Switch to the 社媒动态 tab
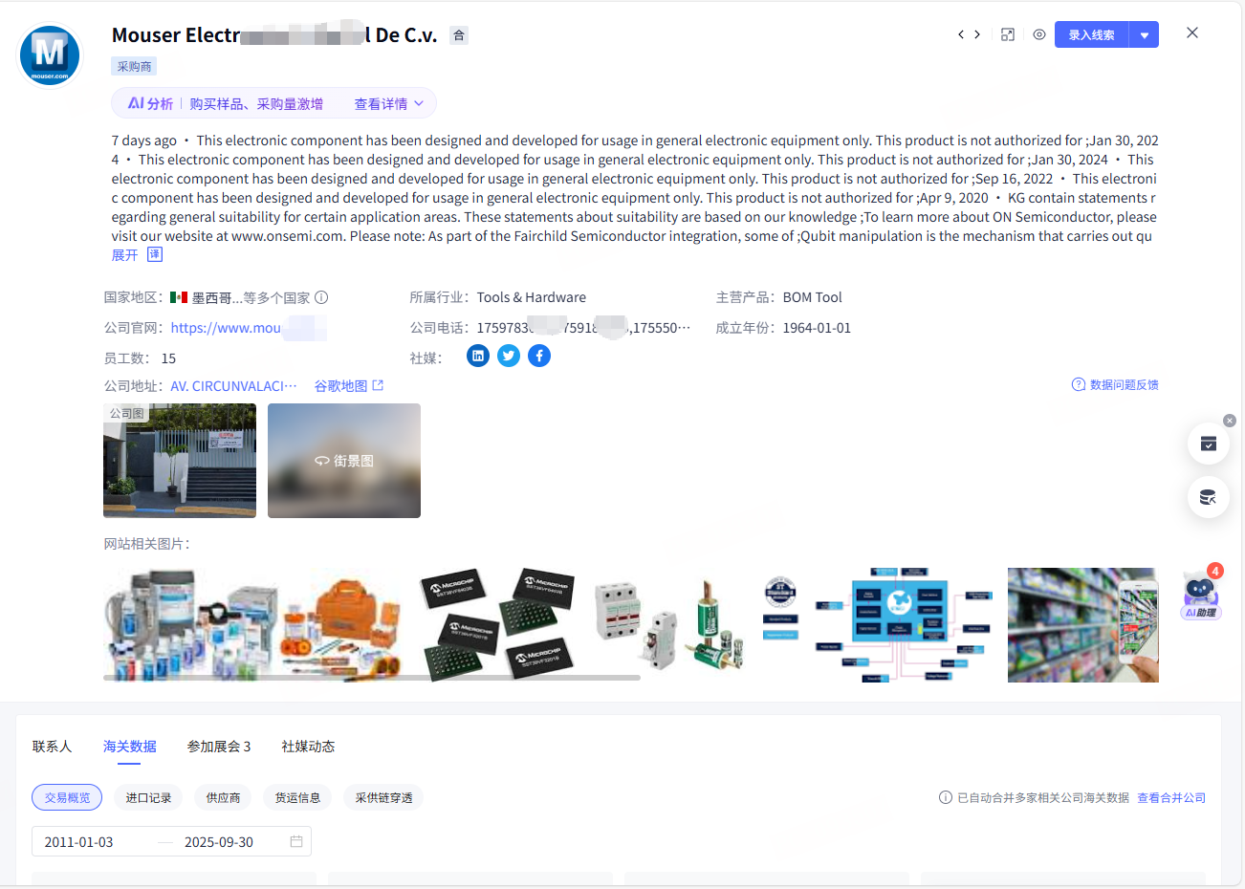The image size is (1245, 889). pos(308,746)
